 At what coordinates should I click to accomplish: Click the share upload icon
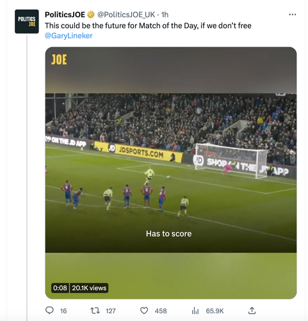coord(252,311)
